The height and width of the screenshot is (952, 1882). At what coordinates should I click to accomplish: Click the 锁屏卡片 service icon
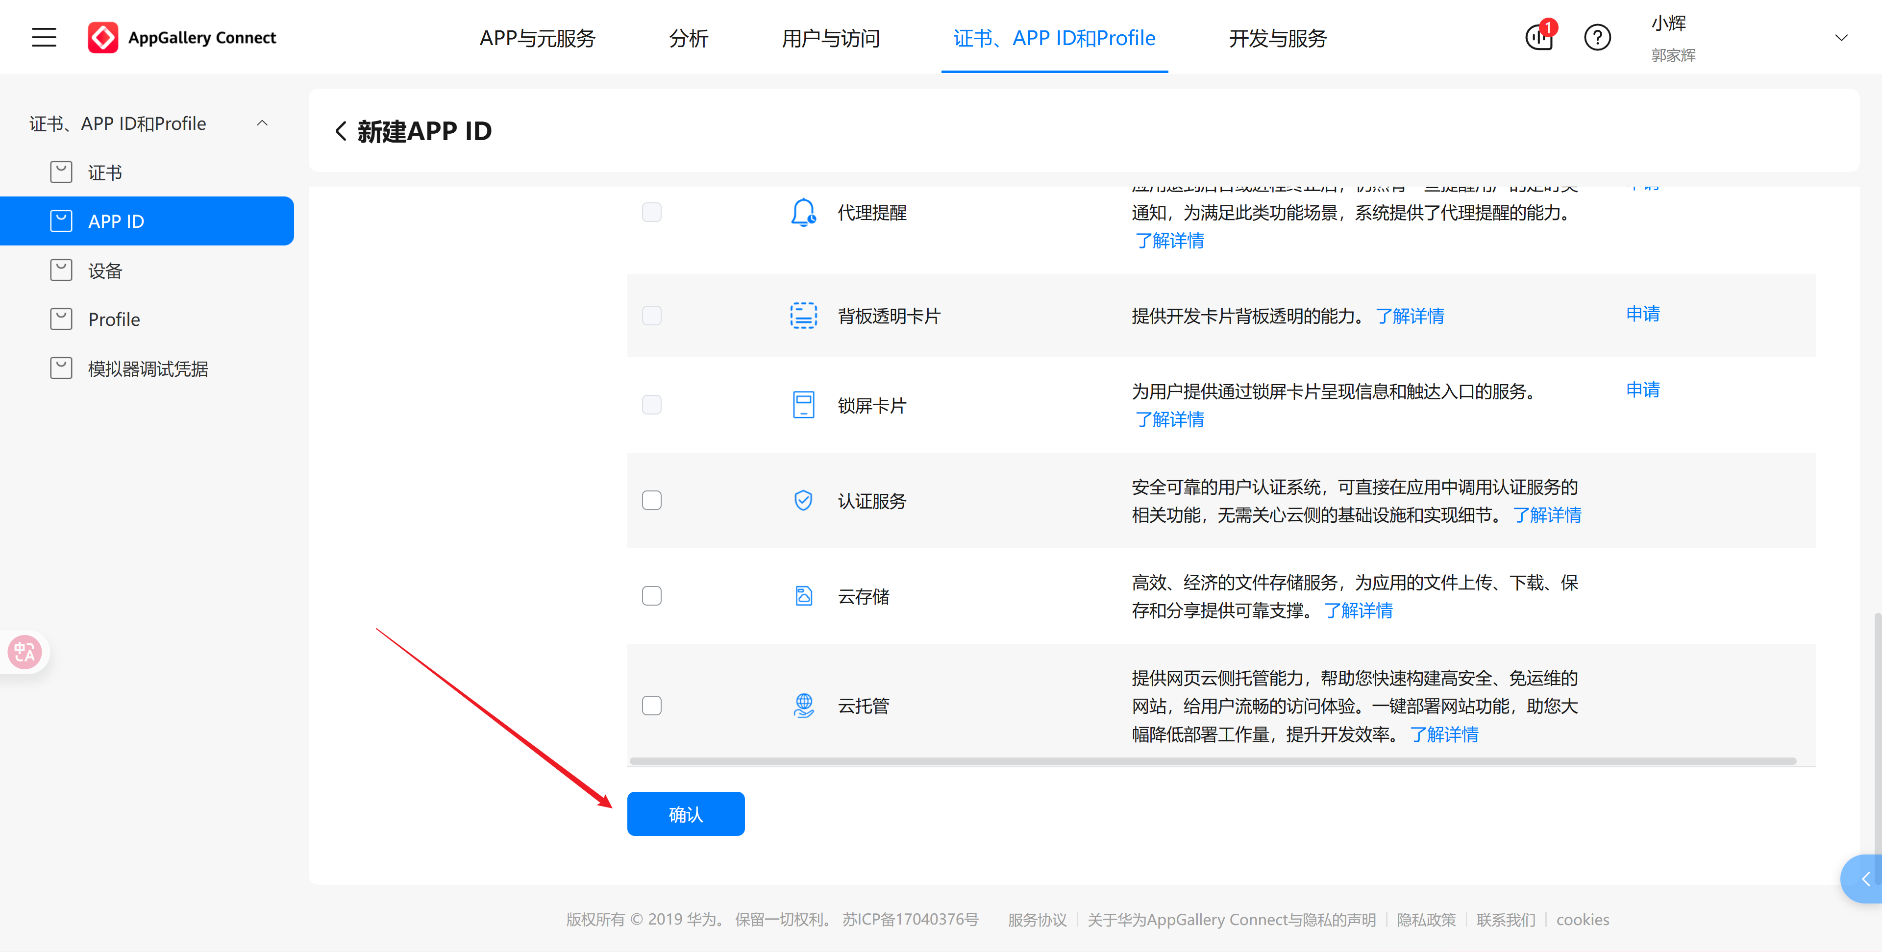(x=803, y=404)
